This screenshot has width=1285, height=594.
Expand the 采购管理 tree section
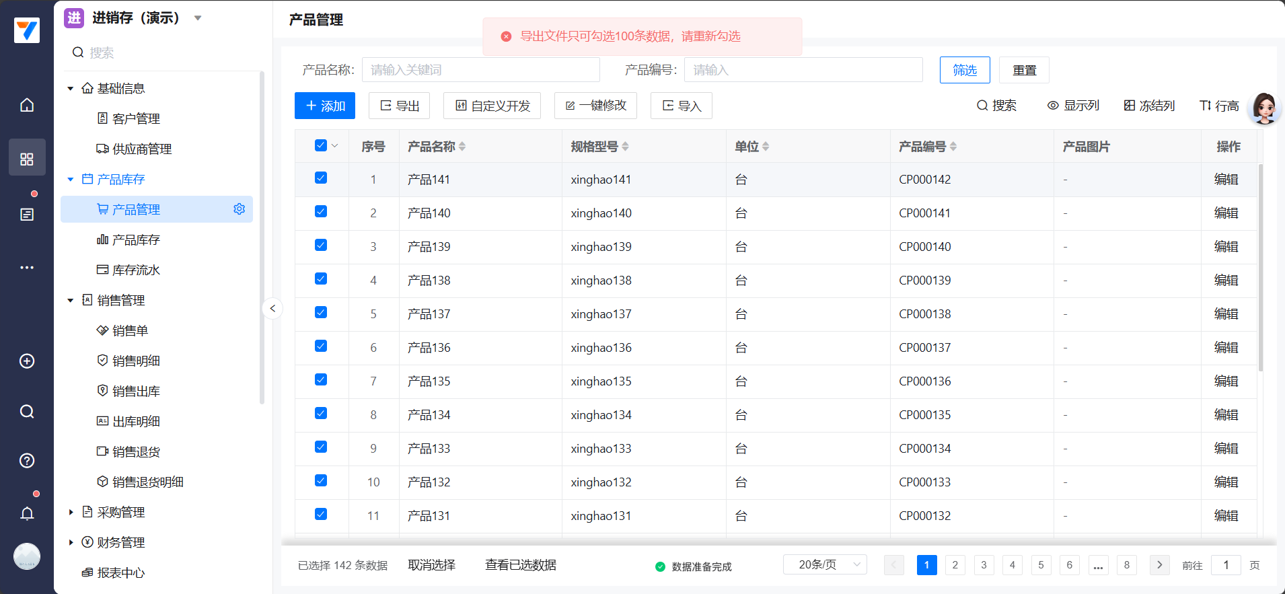click(x=71, y=513)
